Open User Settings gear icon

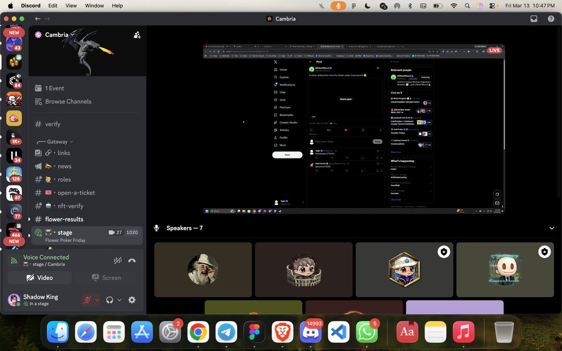[132, 300]
